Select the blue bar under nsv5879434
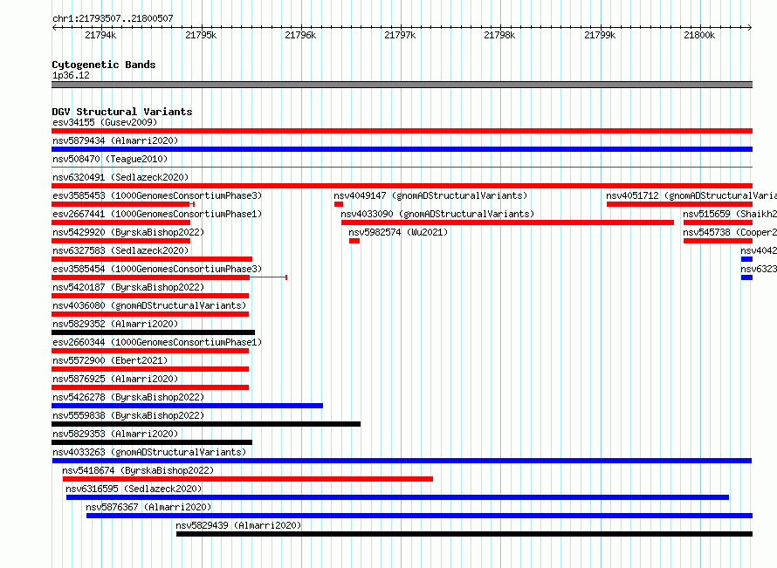The width and height of the screenshot is (777, 568). tap(402, 149)
